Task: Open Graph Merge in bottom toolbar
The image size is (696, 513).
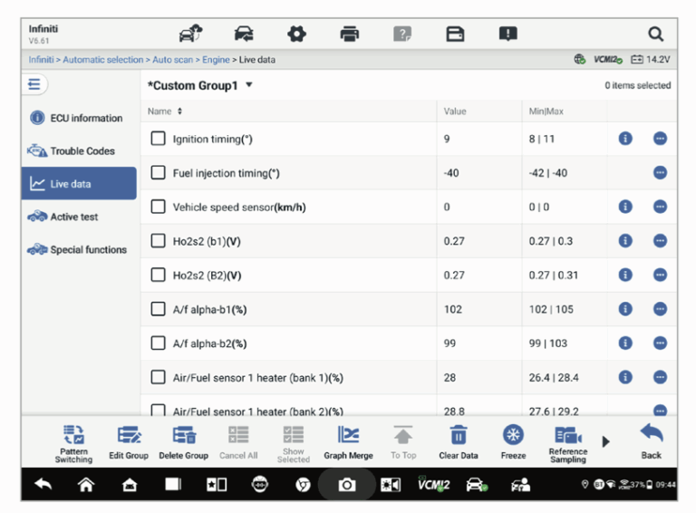Action: (348, 436)
